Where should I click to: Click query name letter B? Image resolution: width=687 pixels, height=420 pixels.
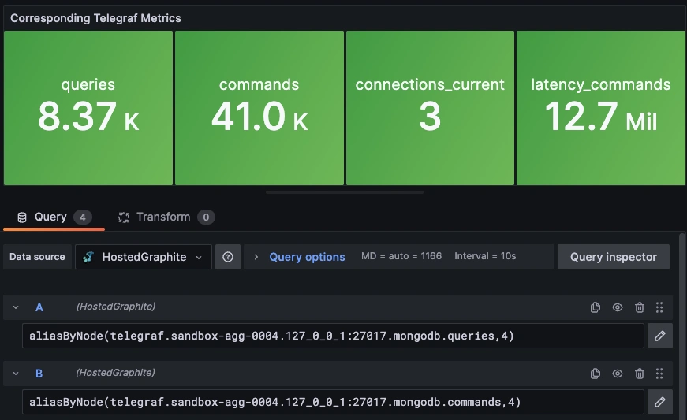39,374
